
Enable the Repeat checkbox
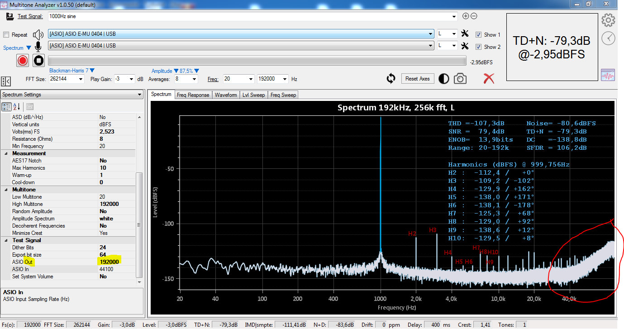point(6,35)
